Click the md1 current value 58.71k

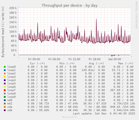coord(44,104)
